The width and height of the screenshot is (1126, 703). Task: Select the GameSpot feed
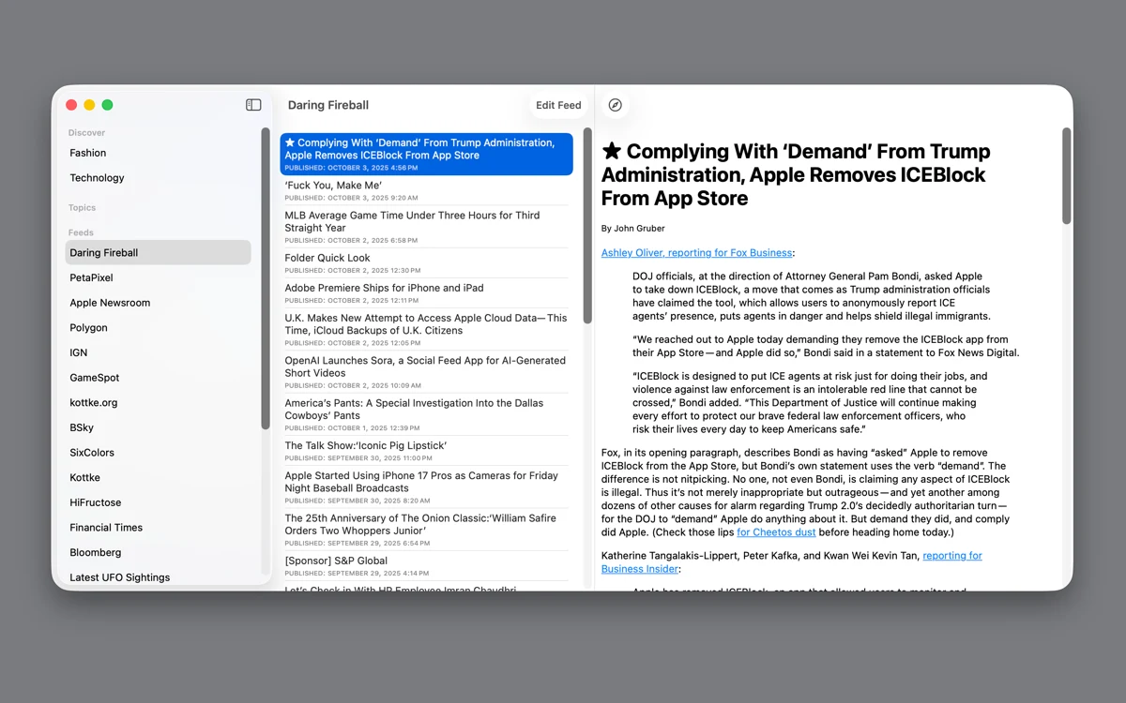coord(158,378)
